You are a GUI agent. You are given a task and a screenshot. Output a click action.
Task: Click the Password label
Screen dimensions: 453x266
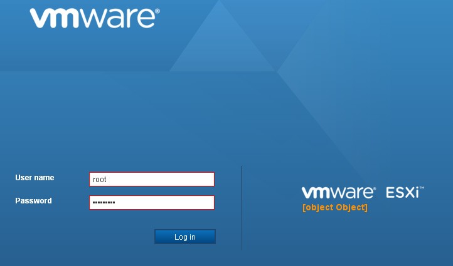click(33, 200)
